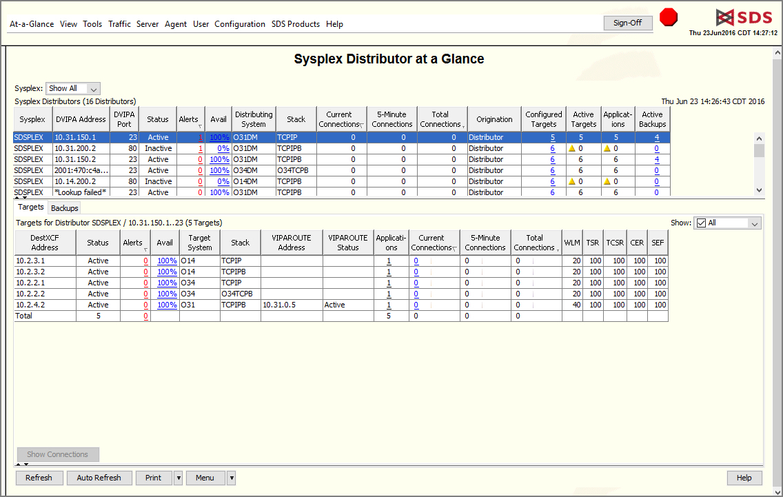Click warning triangle in 10.14.200.2 Applications cell
Screen dimensions: 783x497
coord(607,181)
